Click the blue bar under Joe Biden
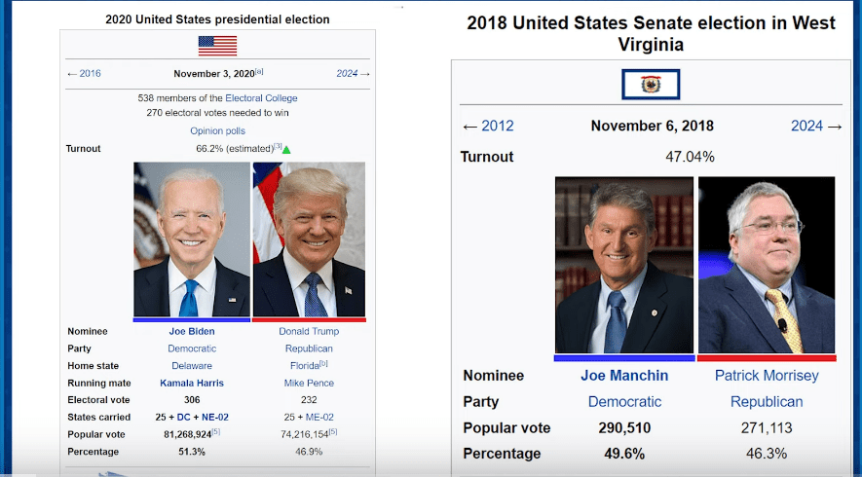The image size is (862, 477). pos(192,319)
